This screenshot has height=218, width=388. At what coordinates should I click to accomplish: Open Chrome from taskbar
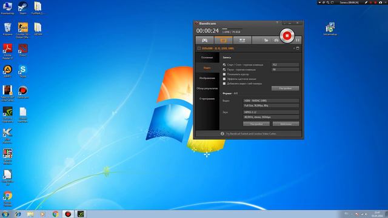(x=55, y=214)
